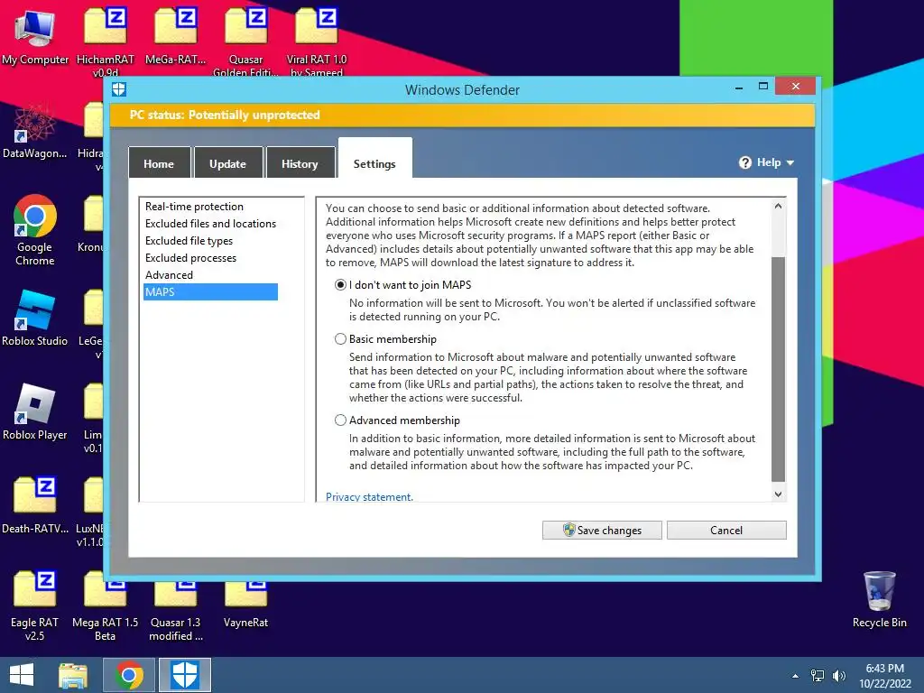
Task: Select Excluded files and locations
Action: pos(210,224)
